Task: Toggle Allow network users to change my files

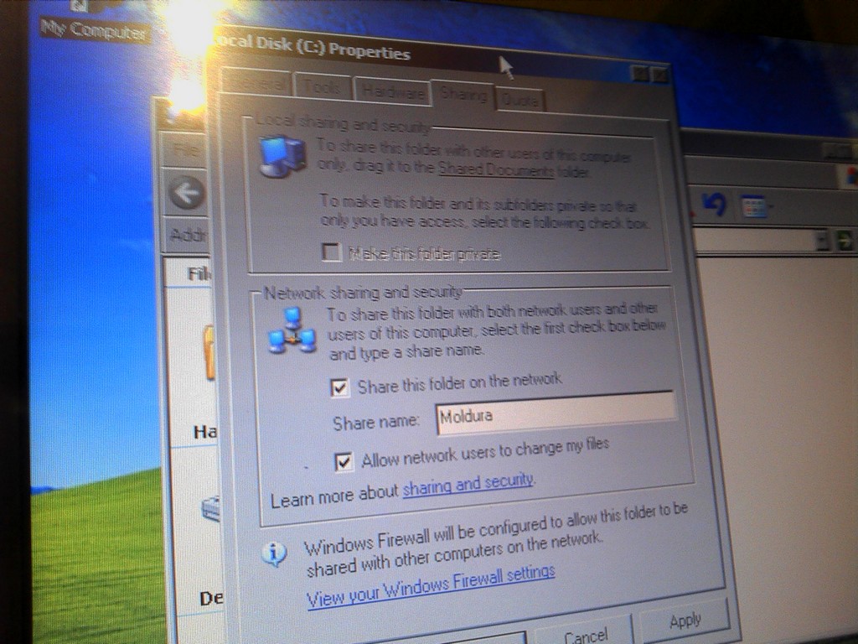Action: 343,462
